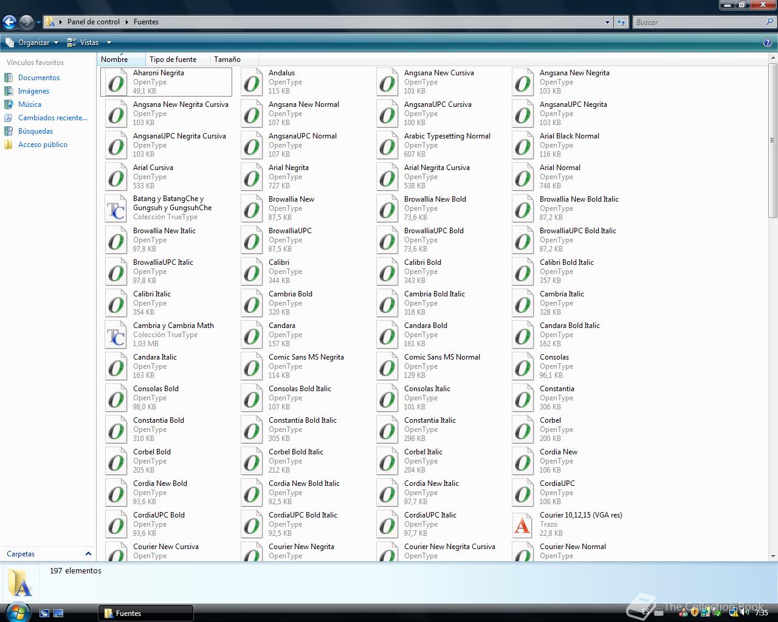Click the scrollbar down arrow

pos(773,556)
